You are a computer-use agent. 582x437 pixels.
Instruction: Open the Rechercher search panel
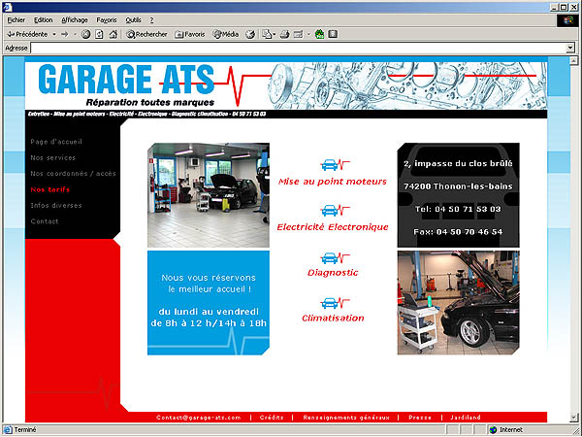point(147,34)
